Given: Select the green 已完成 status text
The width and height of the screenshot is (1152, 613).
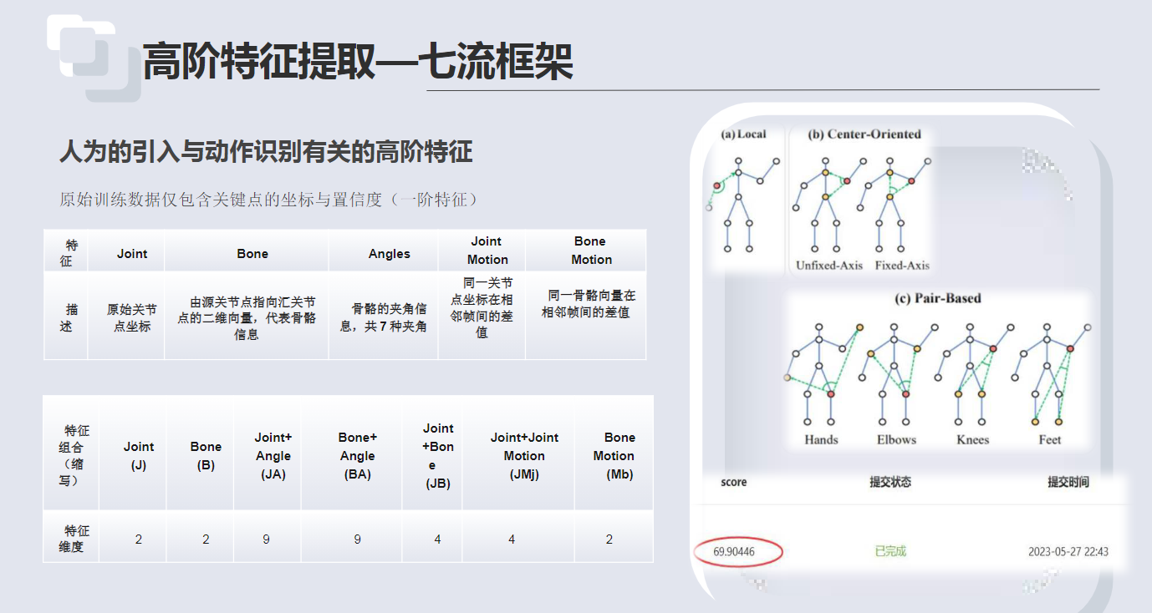Looking at the screenshot, I should 890,551.
